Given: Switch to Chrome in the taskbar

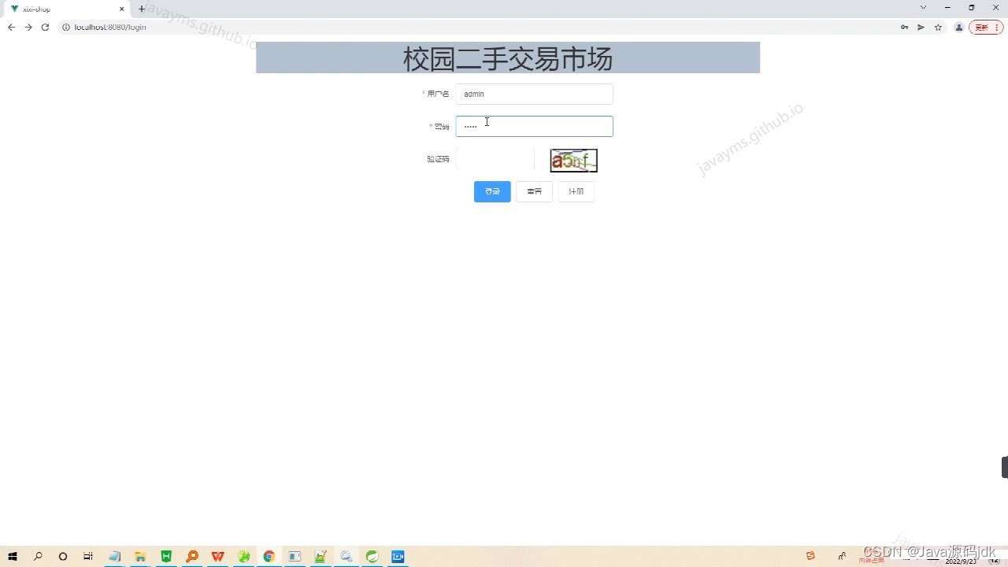Looking at the screenshot, I should [269, 556].
